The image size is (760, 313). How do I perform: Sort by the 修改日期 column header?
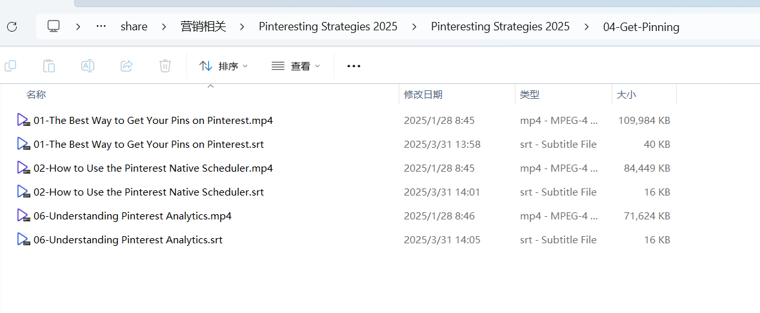pyautogui.click(x=423, y=94)
